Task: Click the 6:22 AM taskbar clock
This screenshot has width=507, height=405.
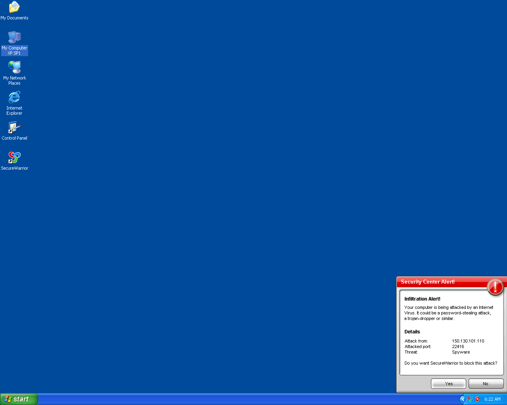Action: 492,399
